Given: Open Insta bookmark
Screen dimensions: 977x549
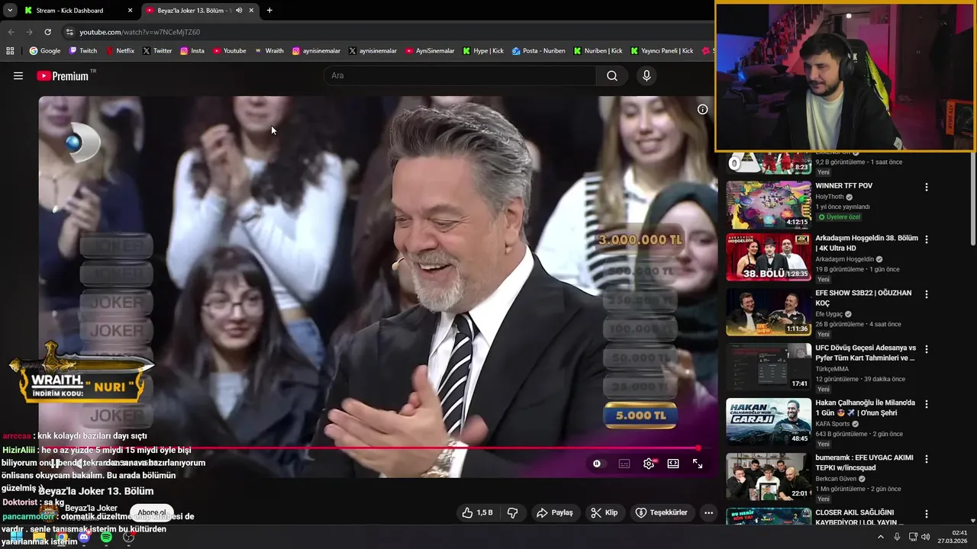Looking at the screenshot, I should click(x=192, y=51).
